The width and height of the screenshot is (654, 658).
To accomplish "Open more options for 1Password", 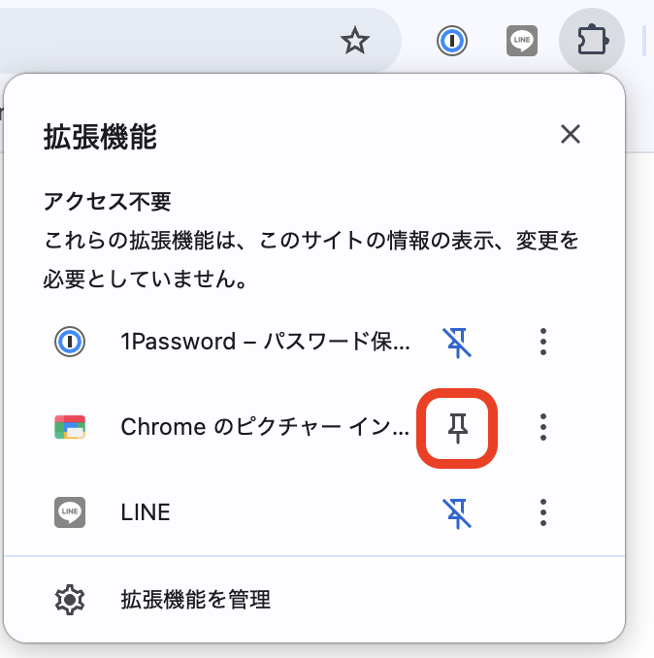I will [543, 342].
